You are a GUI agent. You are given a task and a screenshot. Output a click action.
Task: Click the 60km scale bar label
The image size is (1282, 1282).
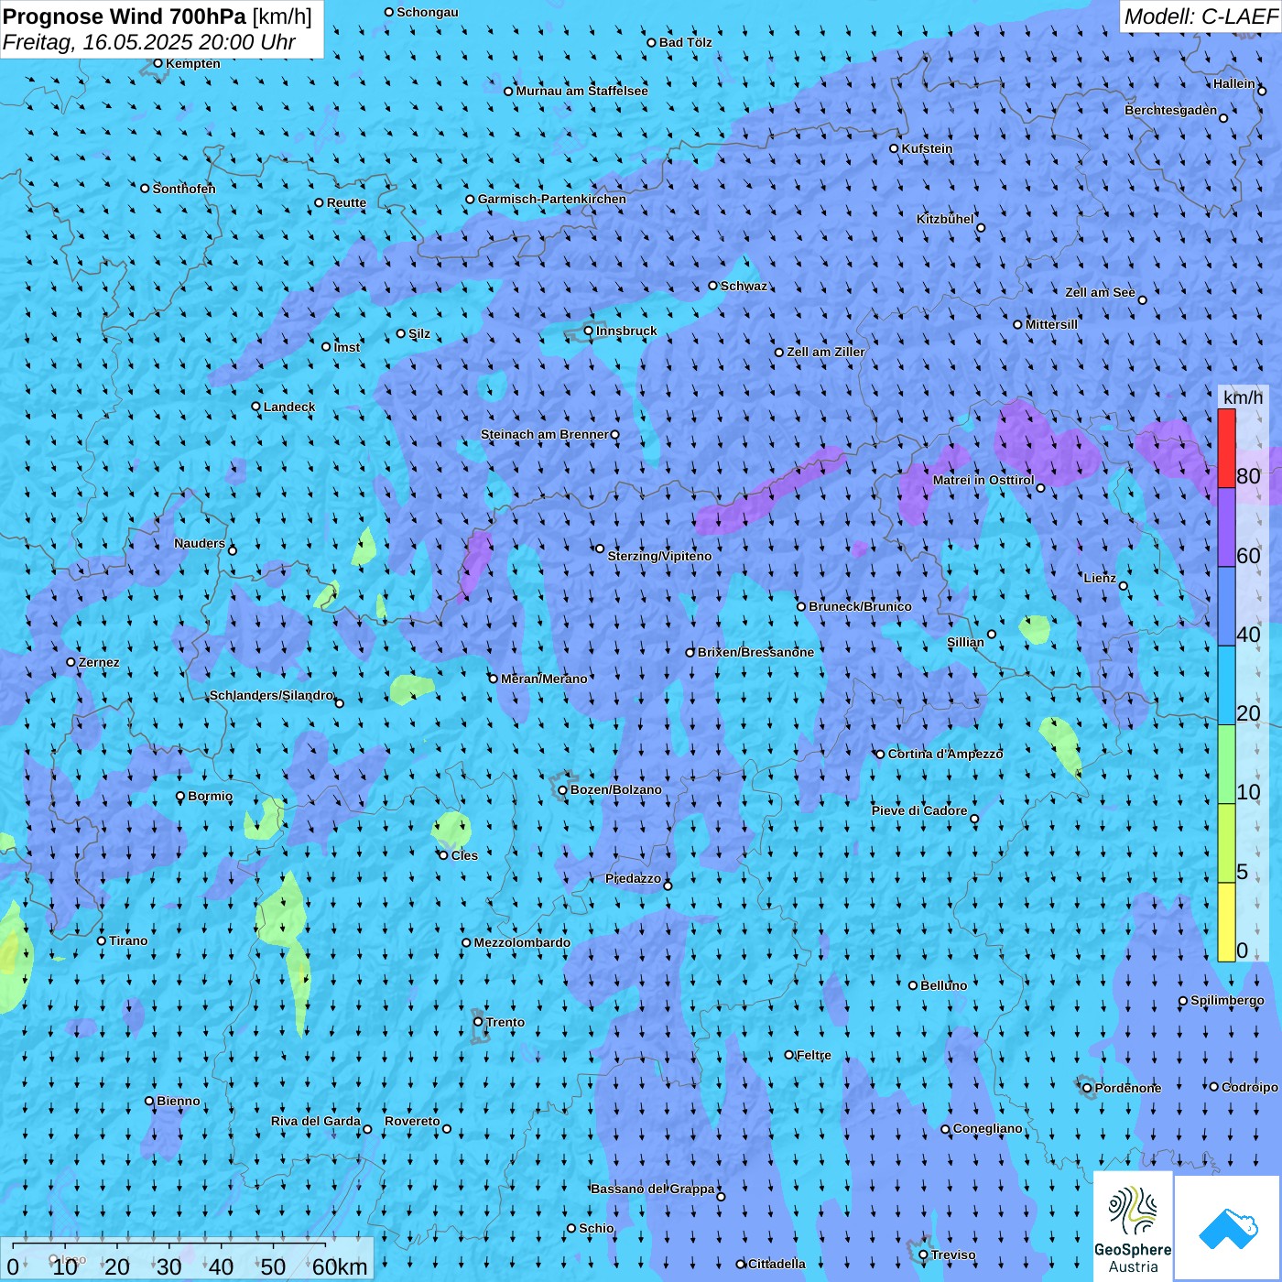click(x=340, y=1266)
